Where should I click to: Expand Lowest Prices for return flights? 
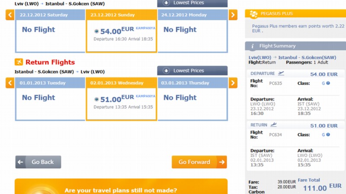(x=192, y=71)
